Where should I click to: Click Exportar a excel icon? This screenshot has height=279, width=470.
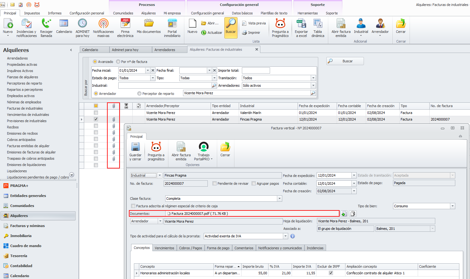(301, 24)
